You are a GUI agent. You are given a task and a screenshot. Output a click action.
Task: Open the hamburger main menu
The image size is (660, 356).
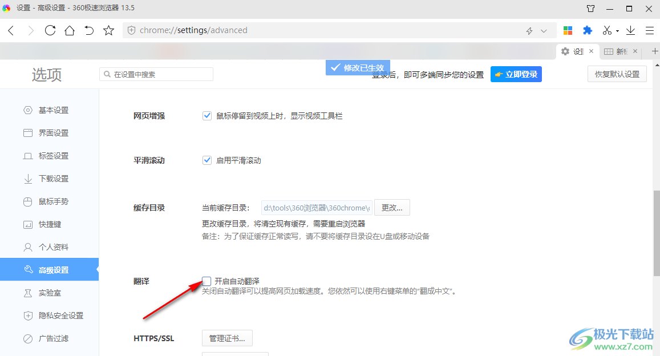point(650,30)
